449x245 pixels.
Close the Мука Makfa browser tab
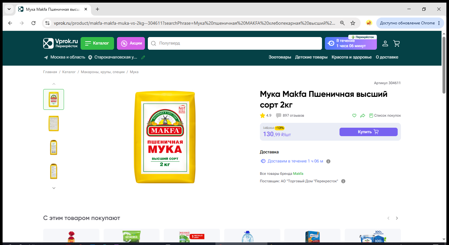(86, 9)
